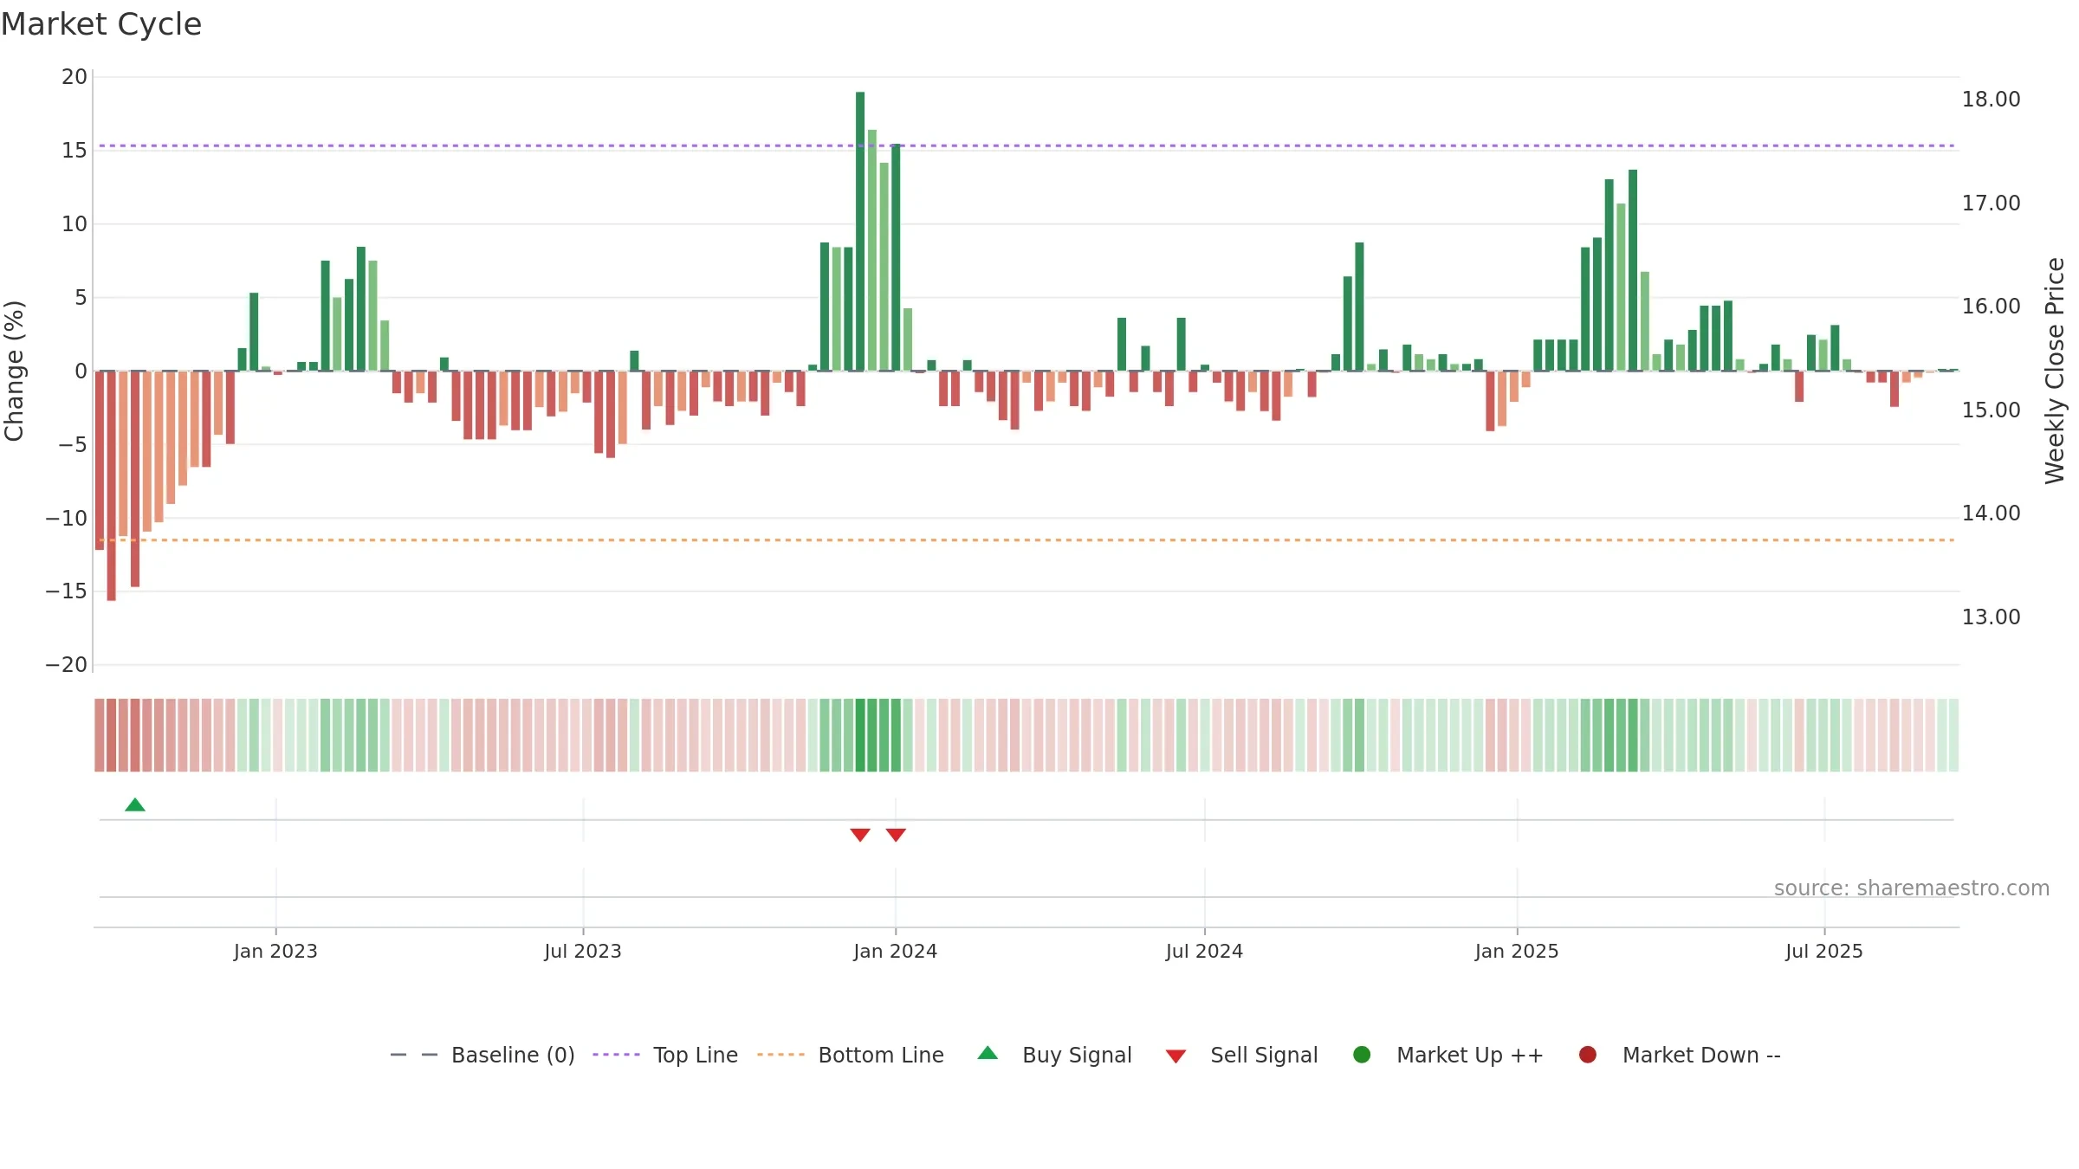
Task: Click the second red Sell Signal marker at Jan 2024
Action: (896, 835)
